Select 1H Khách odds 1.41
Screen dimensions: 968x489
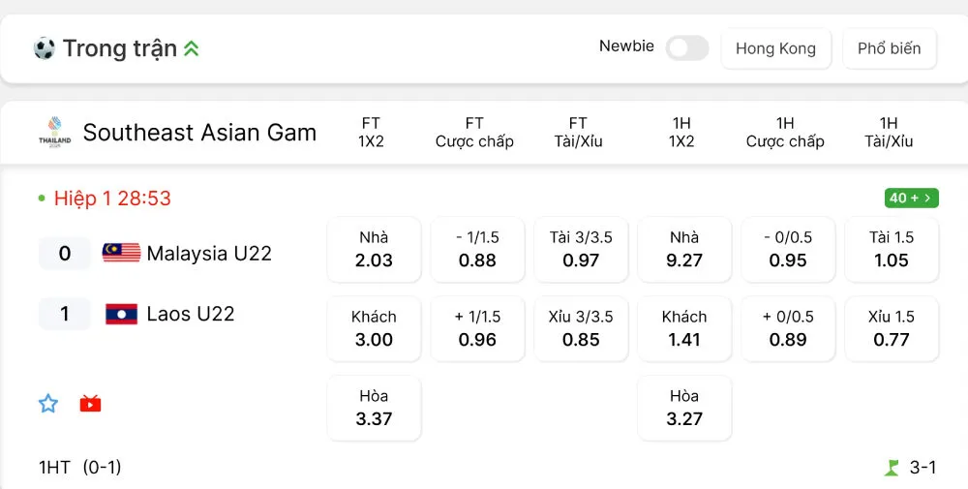[684, 329]
